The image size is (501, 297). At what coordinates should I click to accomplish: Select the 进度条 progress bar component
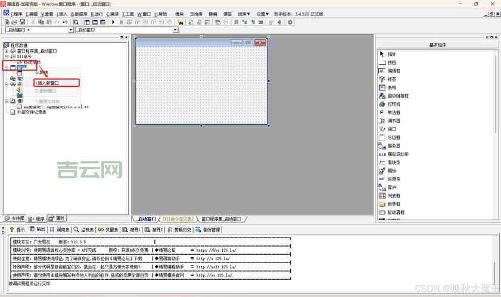point(394,179)
